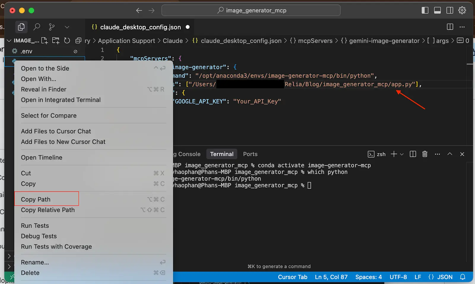Split the terminal pane
The image size is (475, 284).
point(413,154)
